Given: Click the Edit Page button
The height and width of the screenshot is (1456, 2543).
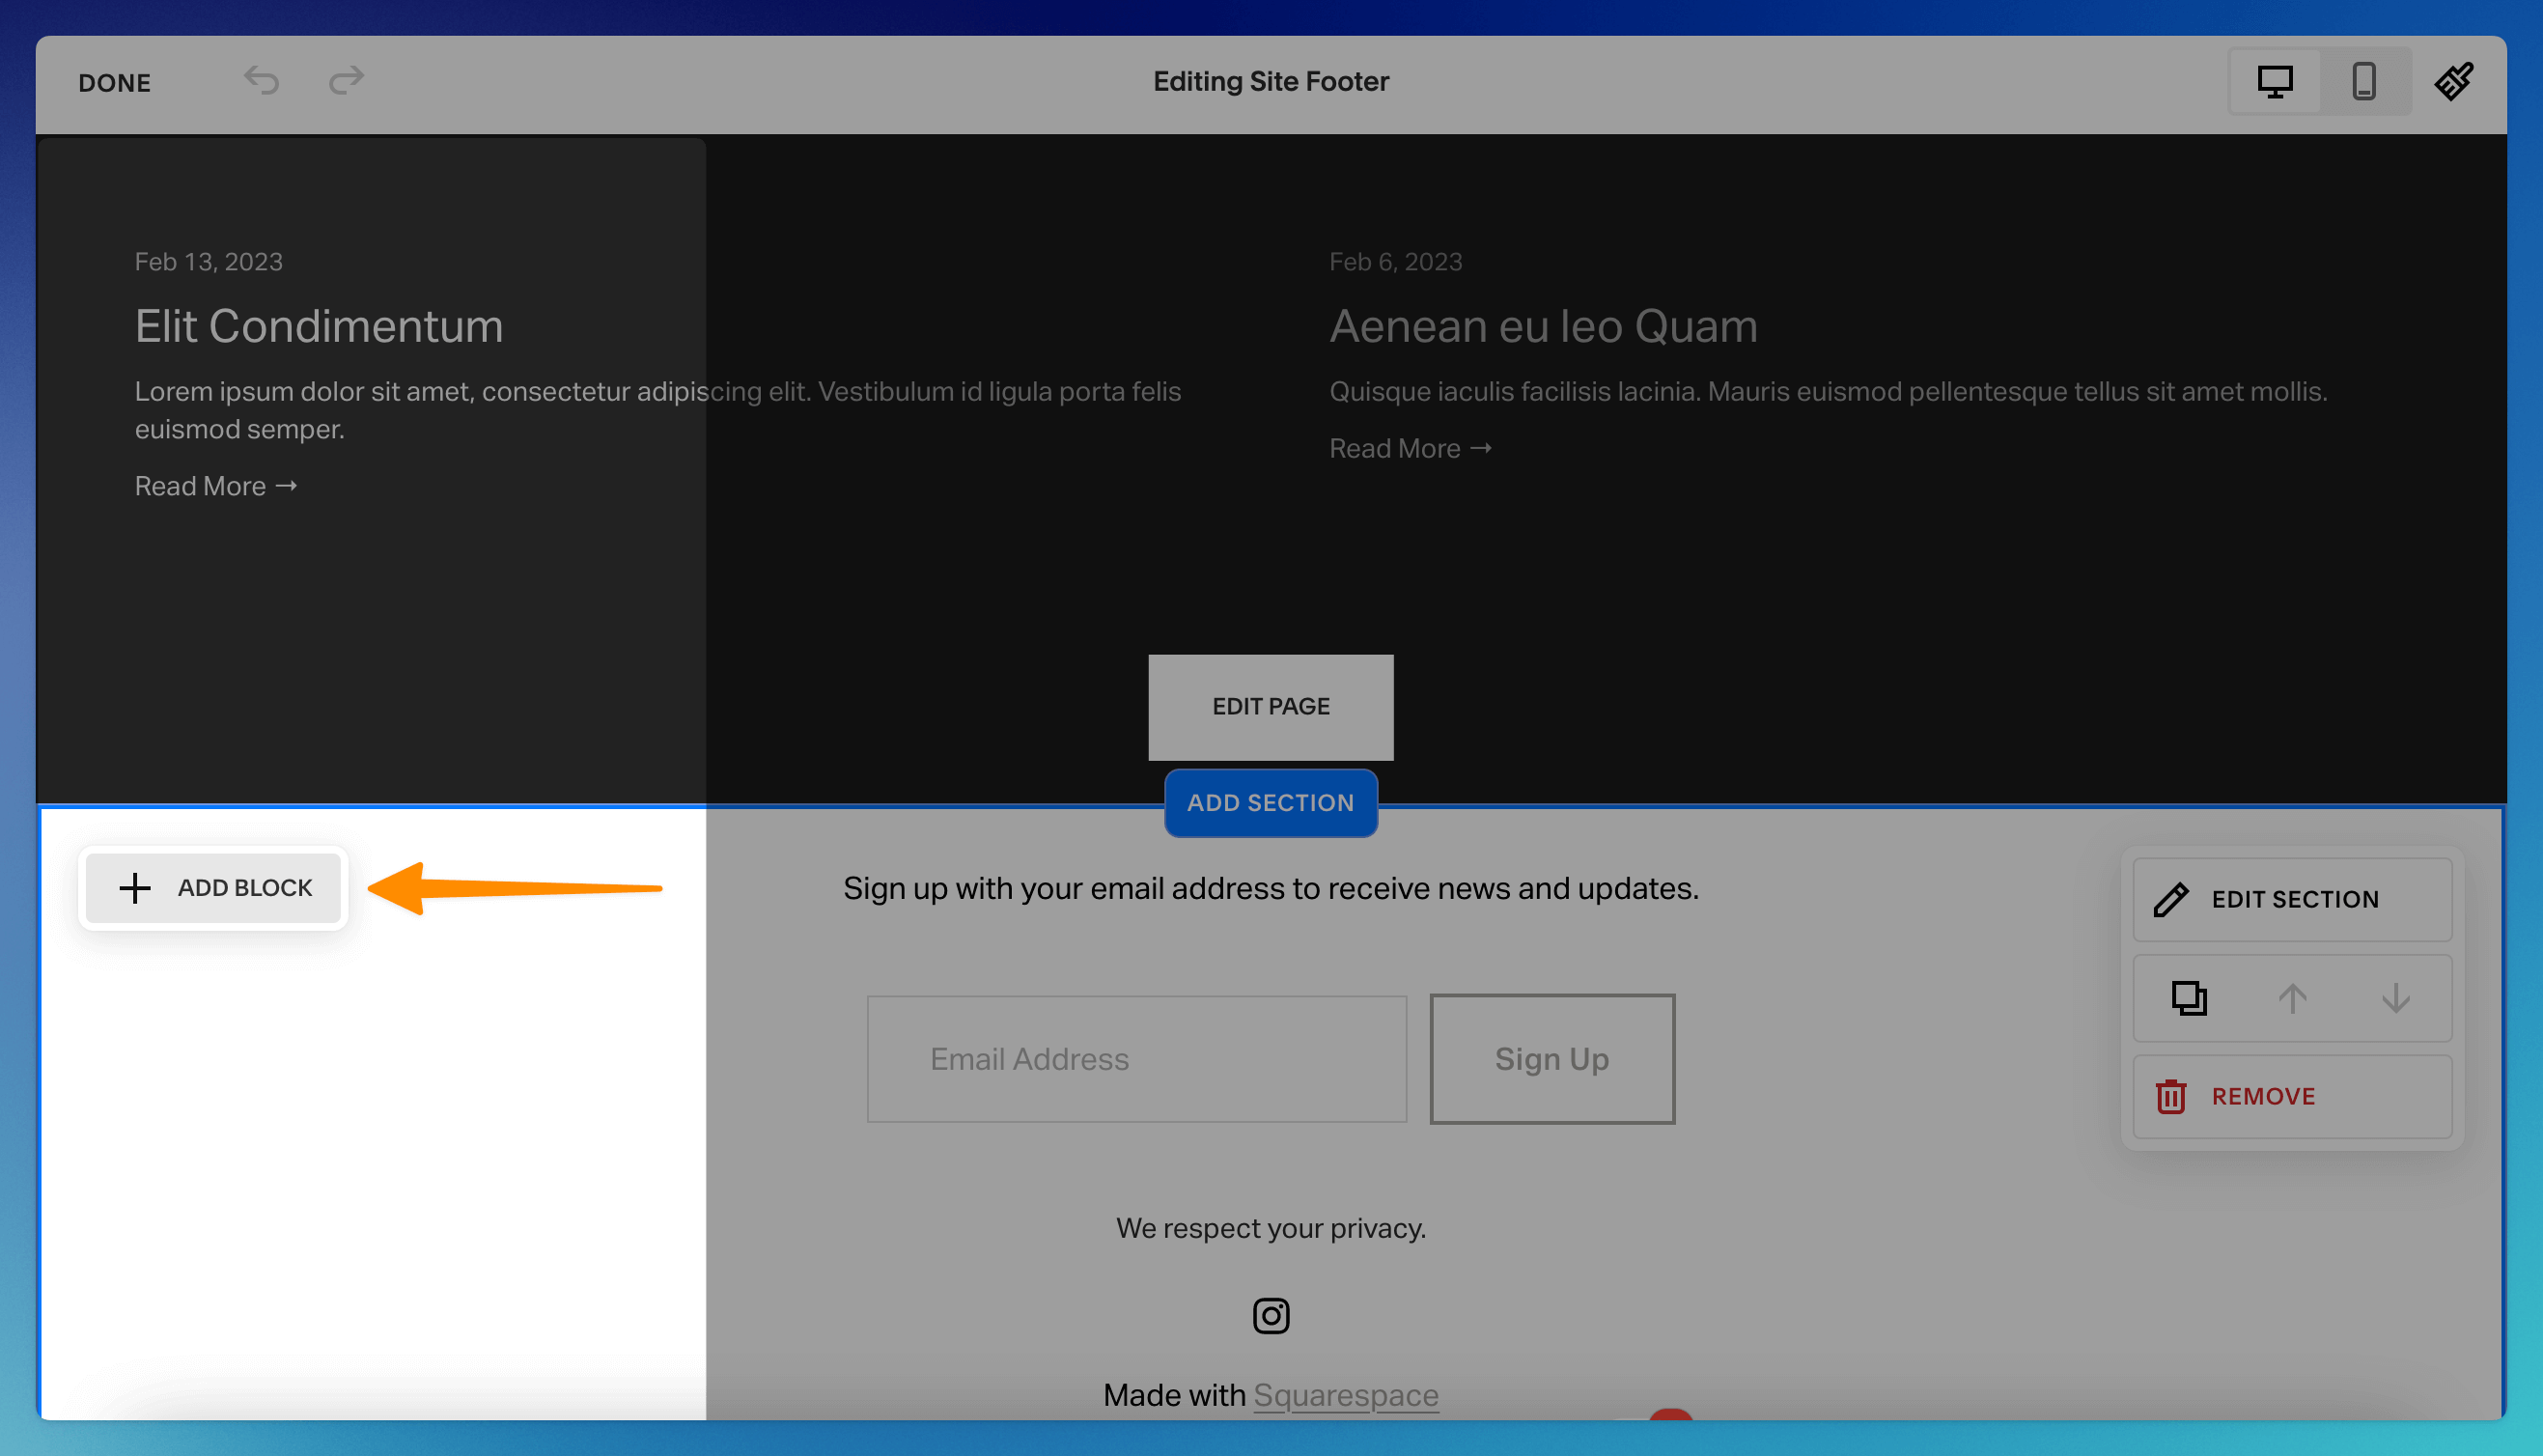Looking at the screenshot, I should point(1271,707).
